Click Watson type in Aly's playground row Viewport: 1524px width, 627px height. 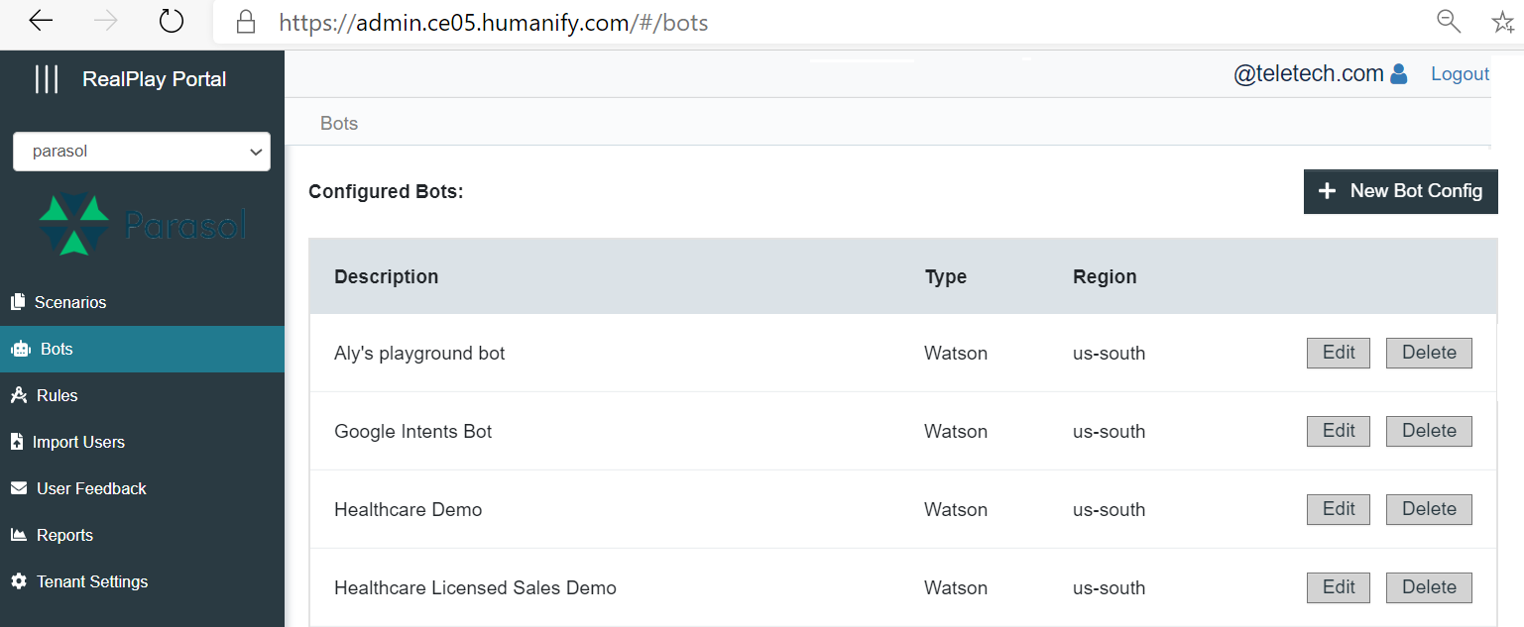click(956, 354)
